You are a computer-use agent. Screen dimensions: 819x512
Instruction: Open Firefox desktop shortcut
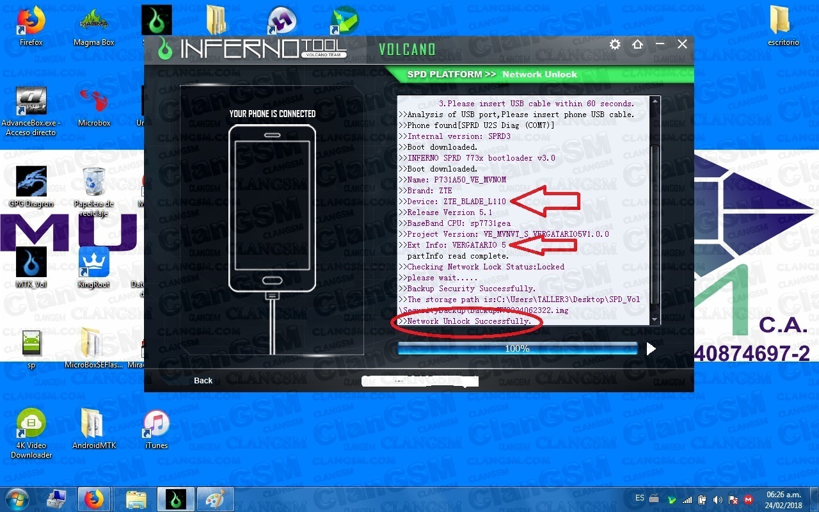click(x=31, y=26)
